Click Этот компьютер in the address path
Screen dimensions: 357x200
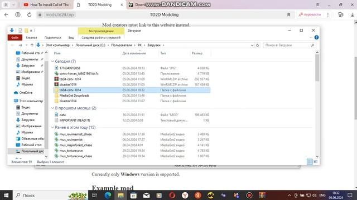pyautogui.click(x=57, y=46)
